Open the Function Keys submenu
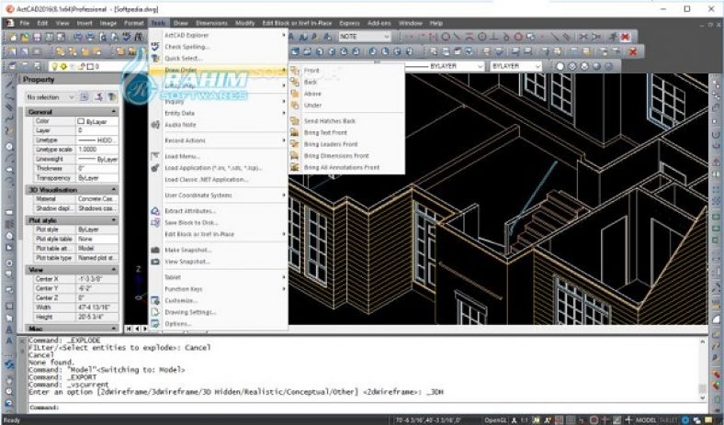Screen dimensions: 724x425 click(219, 289)
